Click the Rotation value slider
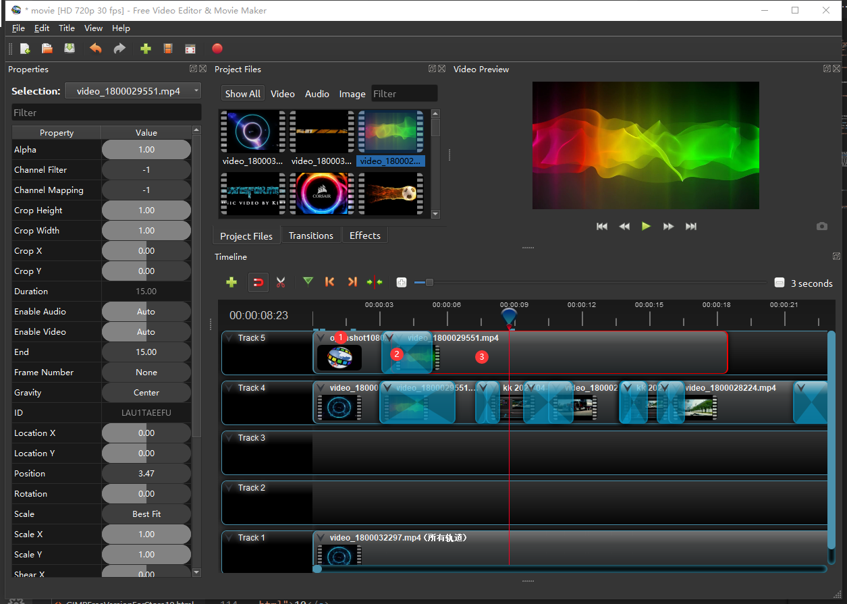The height and width of the screenshot is (604, 847). (146, 494)
